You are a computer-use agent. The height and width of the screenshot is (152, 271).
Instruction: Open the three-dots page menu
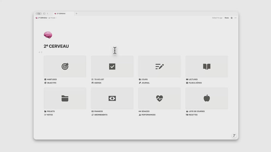(x=235, y=18)
